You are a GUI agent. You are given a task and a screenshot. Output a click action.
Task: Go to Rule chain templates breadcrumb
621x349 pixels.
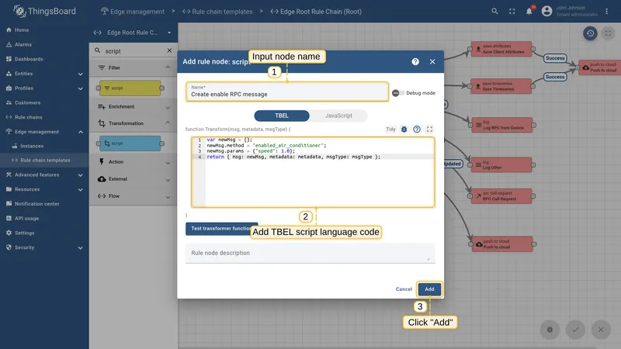point(217,12)
